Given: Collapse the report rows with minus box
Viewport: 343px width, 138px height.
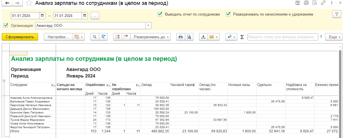Looking at the screenshot, I should click(4, 81).
